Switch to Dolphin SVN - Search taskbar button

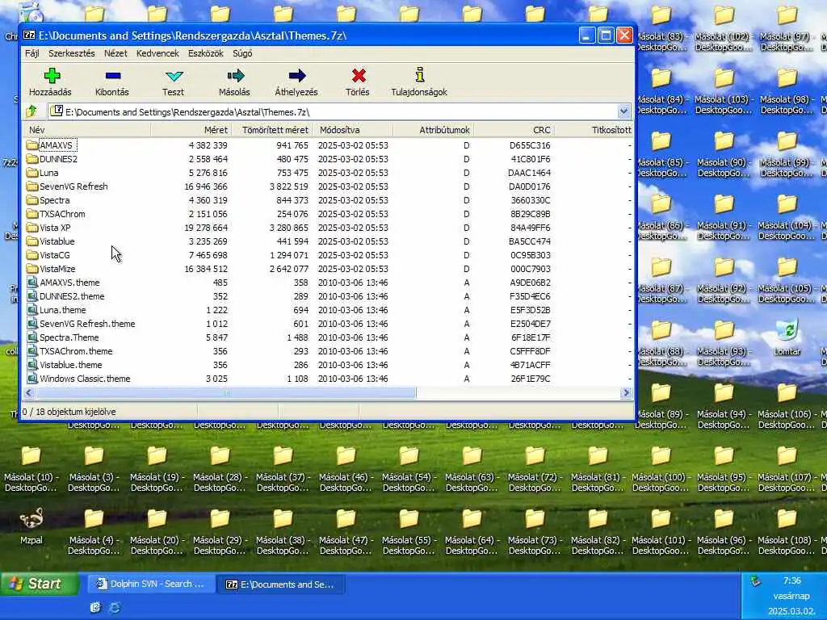tap(151, 584)
